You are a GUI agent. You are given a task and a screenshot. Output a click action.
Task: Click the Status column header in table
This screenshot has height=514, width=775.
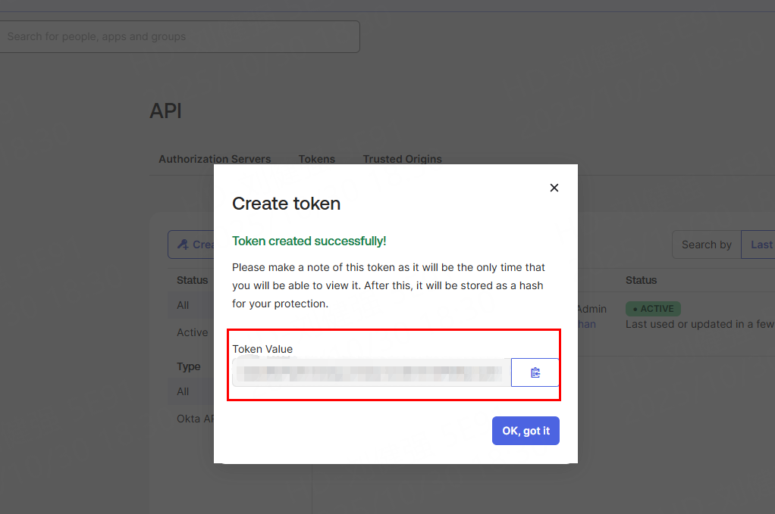[x=641, y=280]
